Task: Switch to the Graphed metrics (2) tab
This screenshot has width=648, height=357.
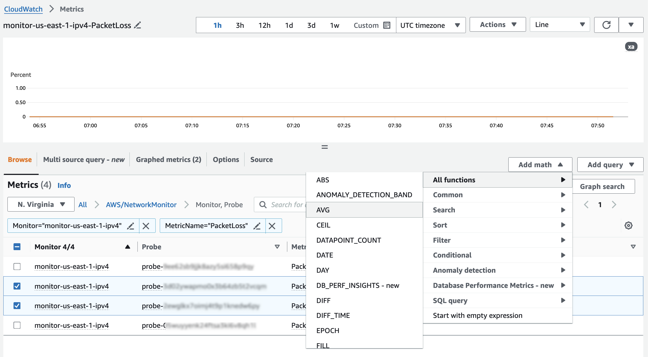Action: [168, 159]
